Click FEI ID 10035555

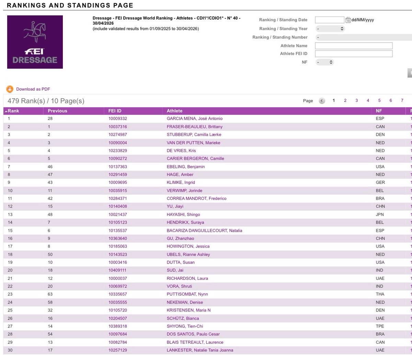[x=118, y=302]
